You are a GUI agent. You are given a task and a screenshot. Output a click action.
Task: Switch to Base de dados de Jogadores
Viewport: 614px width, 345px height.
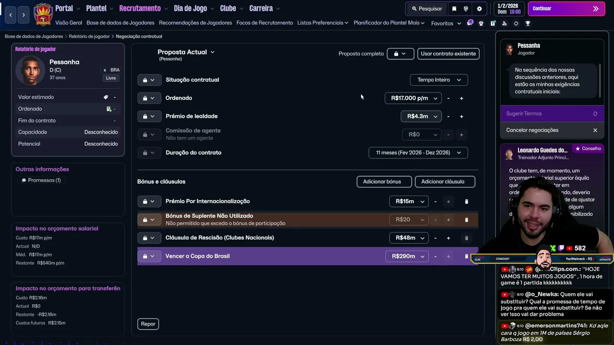coord(120,23)
